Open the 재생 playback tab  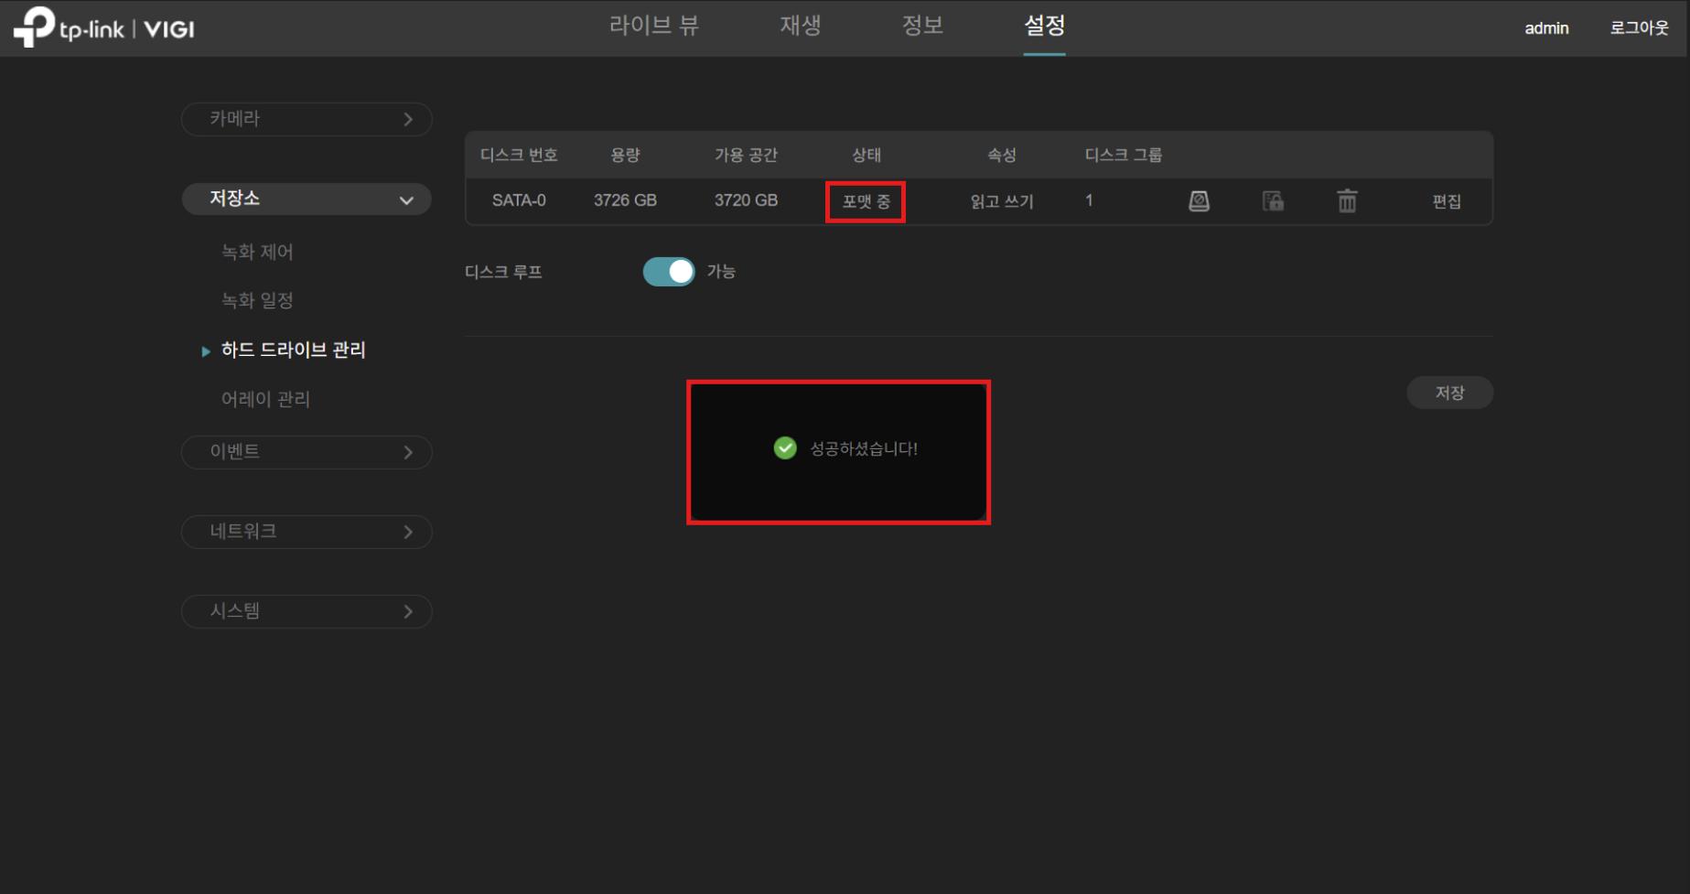pyautogui.click(x=800, y=26)
